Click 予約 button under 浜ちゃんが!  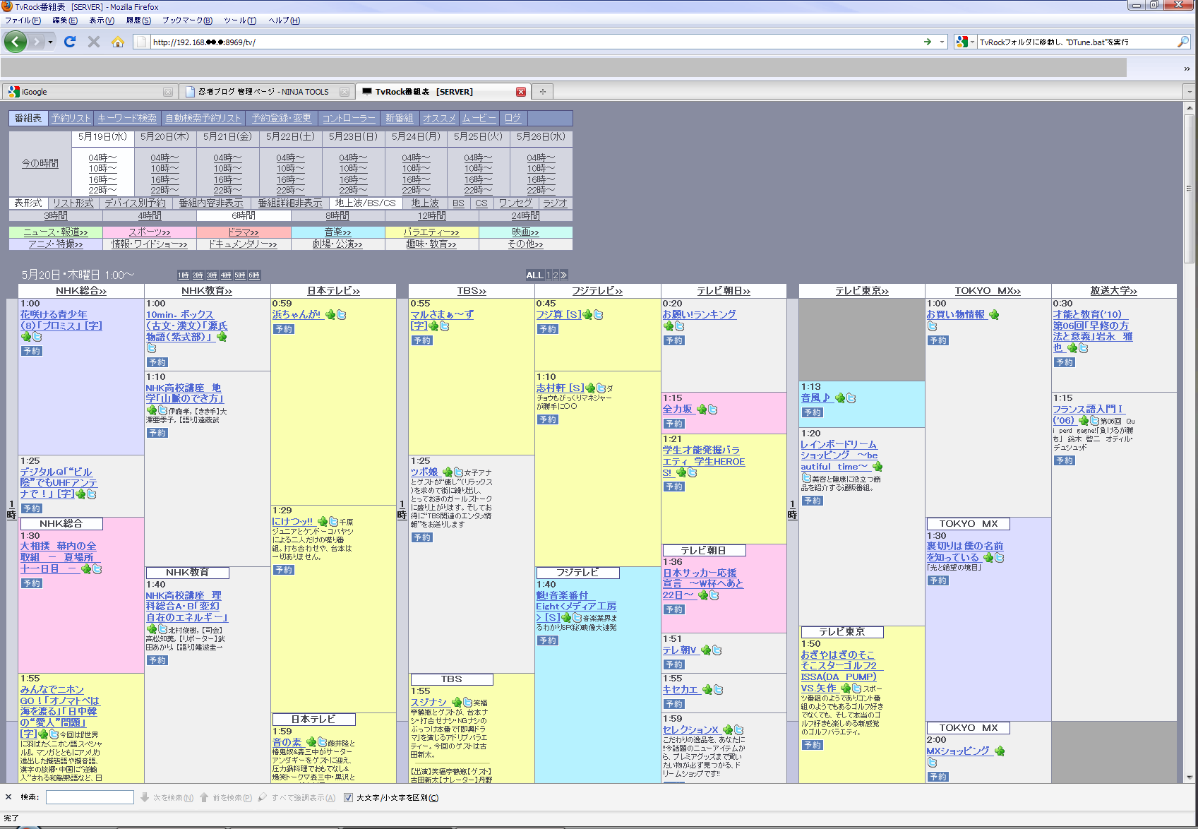[284, 329]
